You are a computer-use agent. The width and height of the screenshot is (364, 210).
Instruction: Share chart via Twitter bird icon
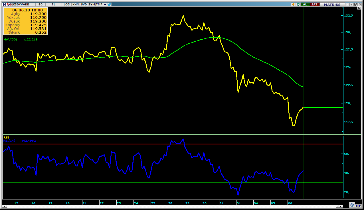(109, 4)
